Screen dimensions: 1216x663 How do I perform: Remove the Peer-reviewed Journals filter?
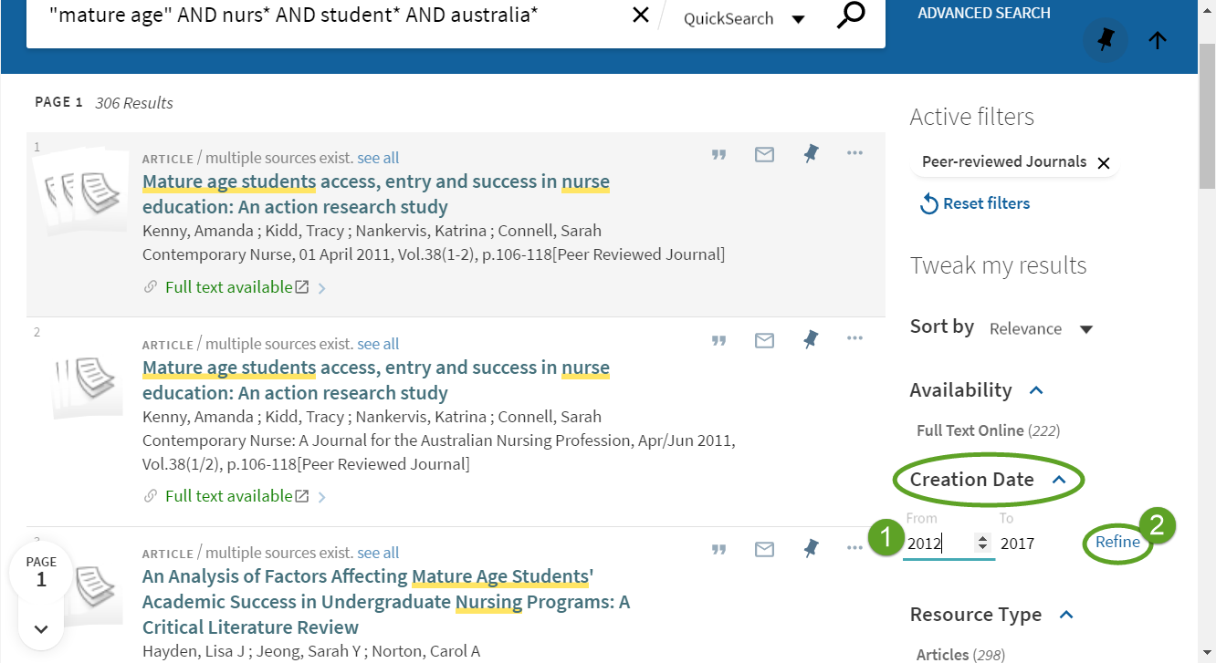1104,162
